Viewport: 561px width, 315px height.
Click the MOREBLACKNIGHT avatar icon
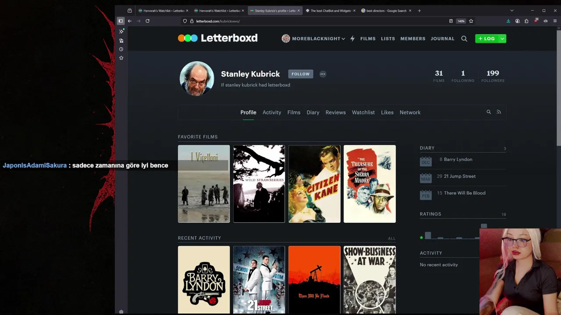pos(286,38)
